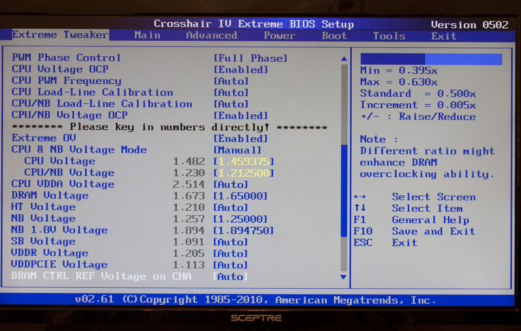Click the F10 Save and Exit hint

(414, 232)
